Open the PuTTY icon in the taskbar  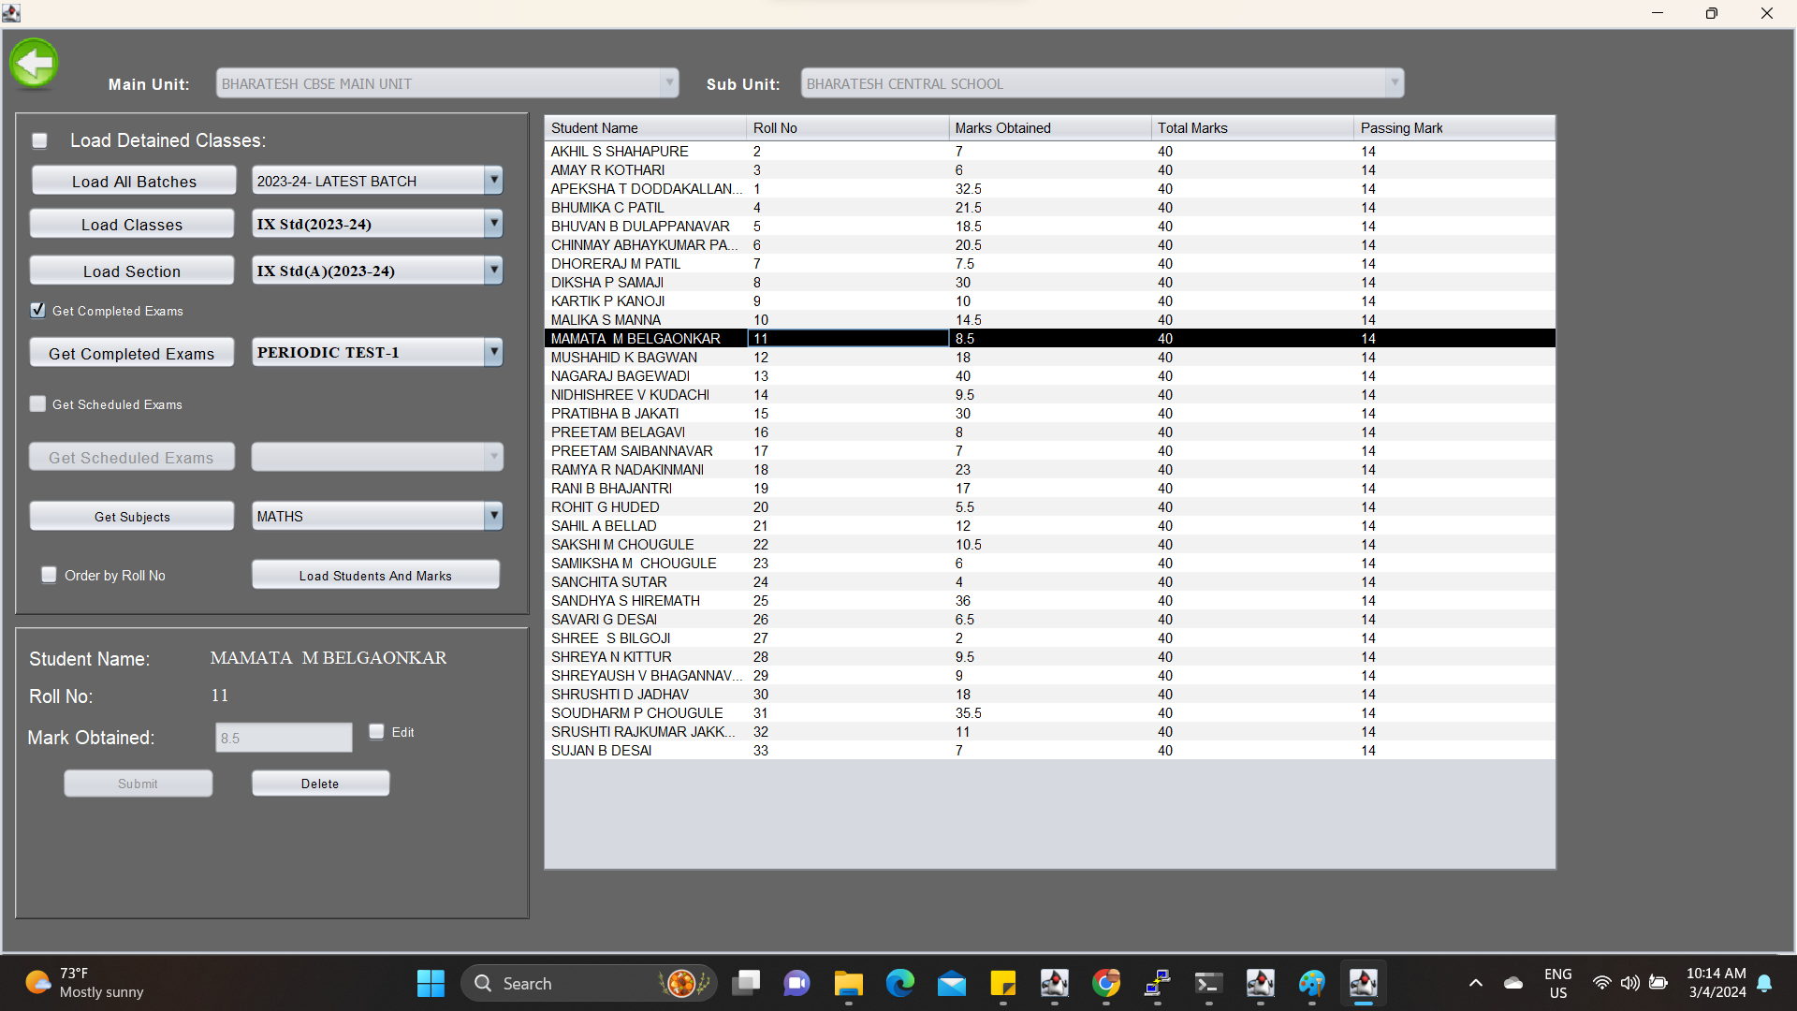(x=1157, y=984)
